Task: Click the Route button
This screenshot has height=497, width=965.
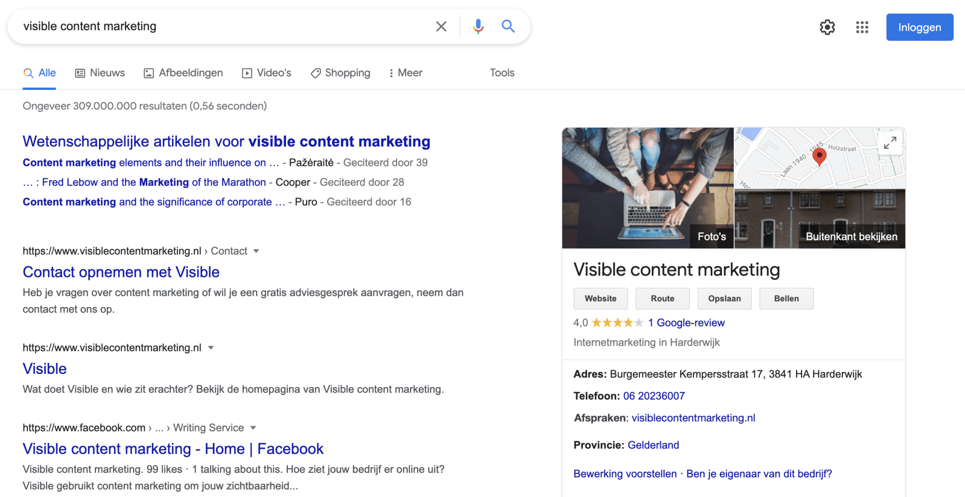Action: click(x=662, y=299)
